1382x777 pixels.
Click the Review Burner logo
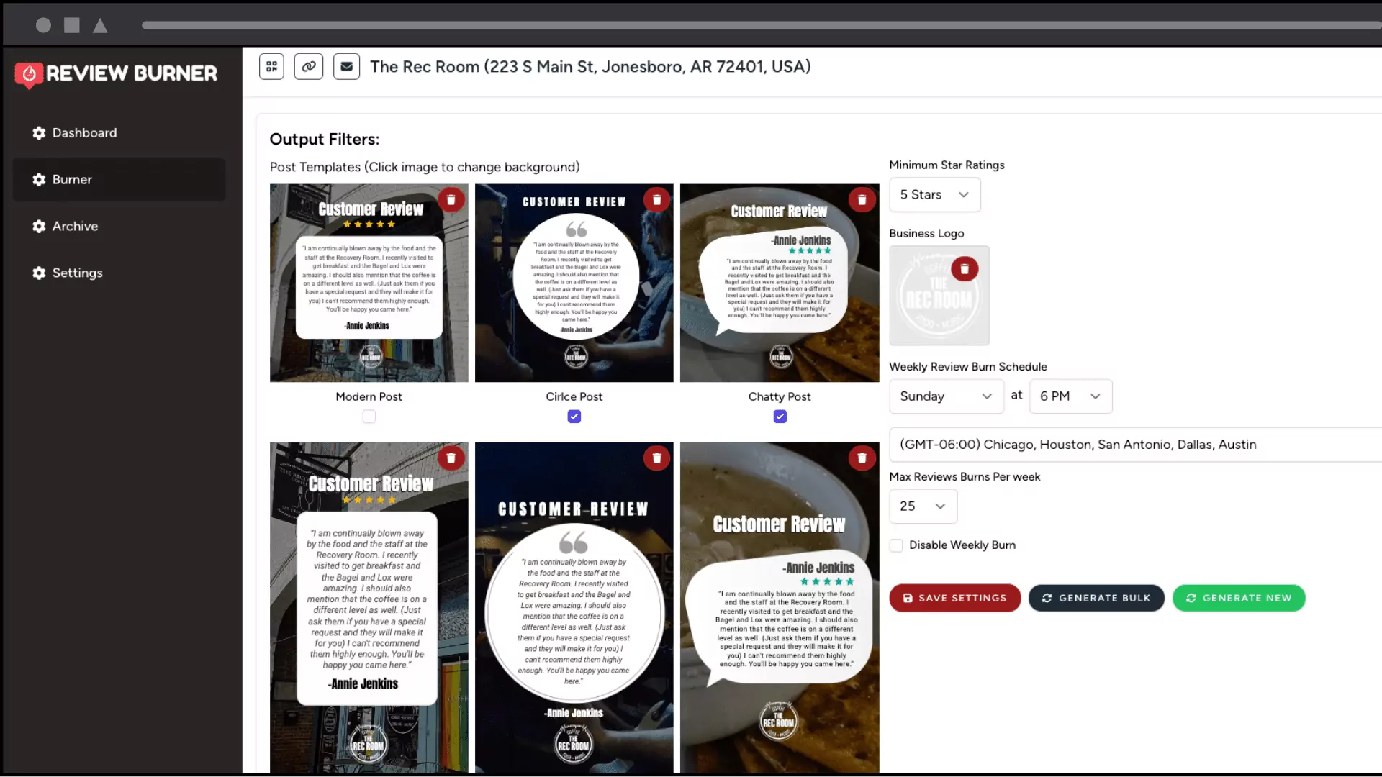[x=117, y=73]
